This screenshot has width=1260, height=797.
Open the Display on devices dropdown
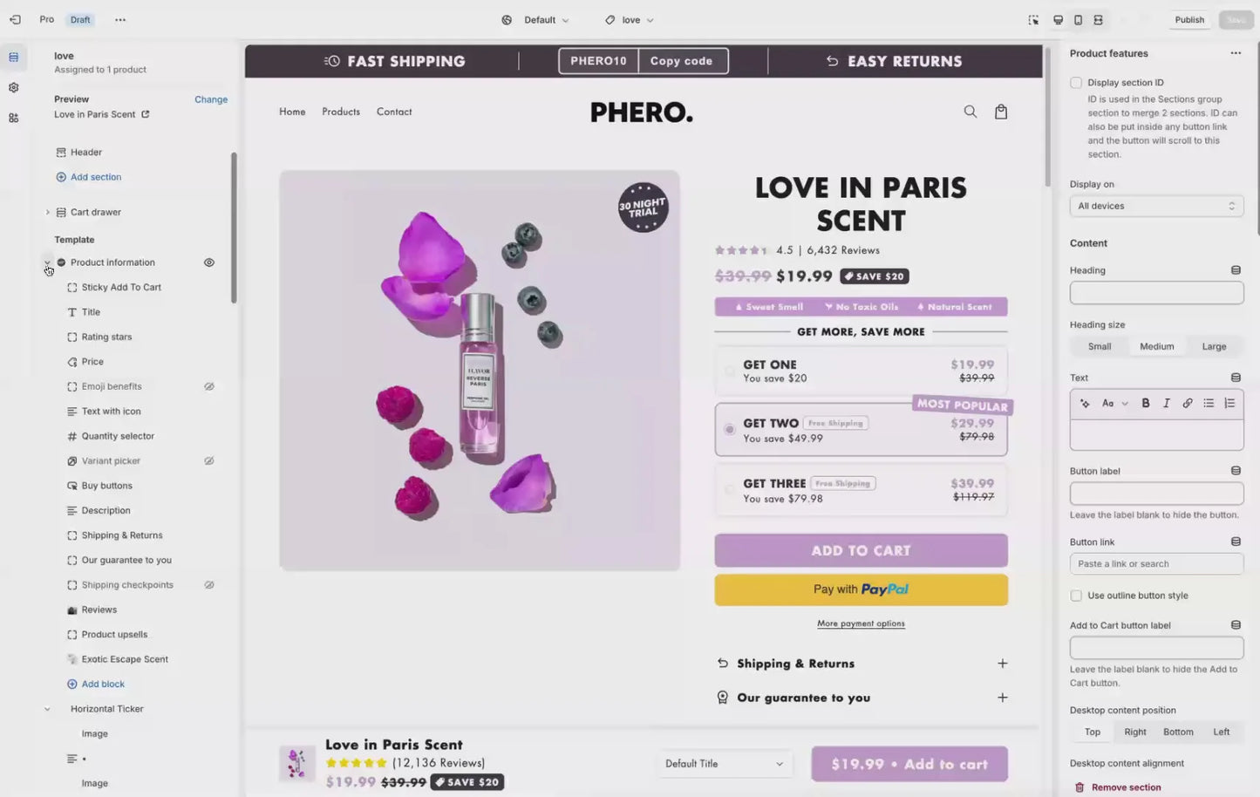(x=1156, y=206)
